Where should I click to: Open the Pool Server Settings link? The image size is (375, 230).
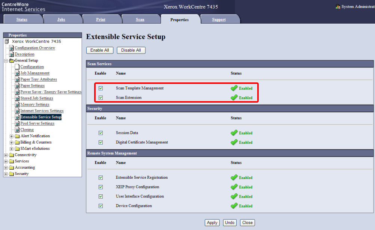click(37, 123)
